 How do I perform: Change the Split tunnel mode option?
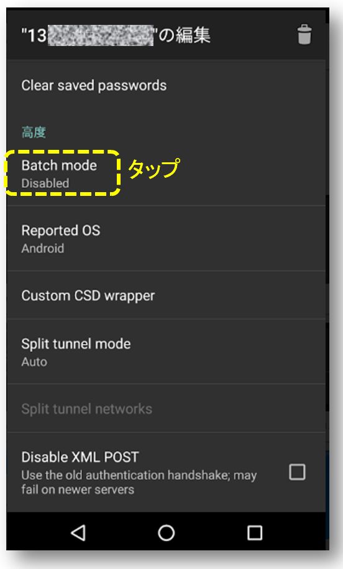click(166, 351)
